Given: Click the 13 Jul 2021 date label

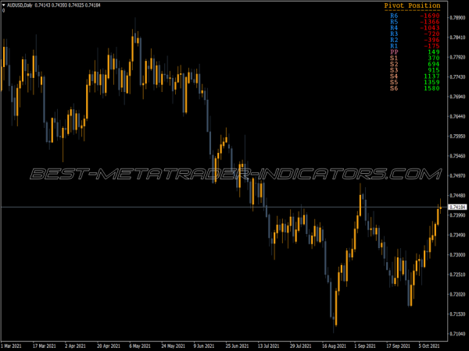Looking at the screenshot, I should coord(268,346).
